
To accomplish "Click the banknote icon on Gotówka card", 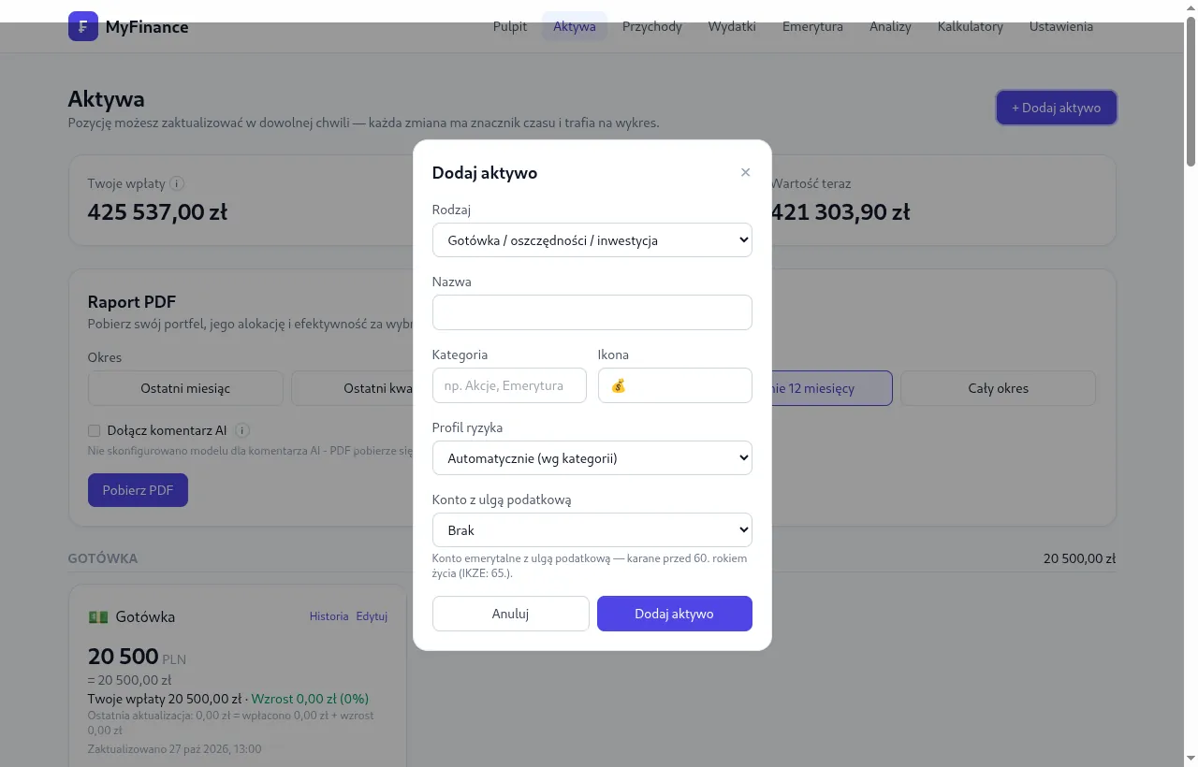I will tap(98, 617).
